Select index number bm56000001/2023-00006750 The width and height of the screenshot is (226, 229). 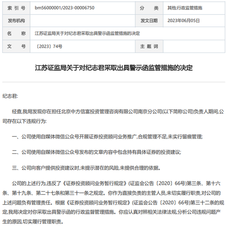point(65,8)
